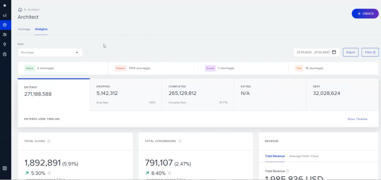The image size is (381, 180).
Task: Open the audience people sidebar icon
Action: 5,35
